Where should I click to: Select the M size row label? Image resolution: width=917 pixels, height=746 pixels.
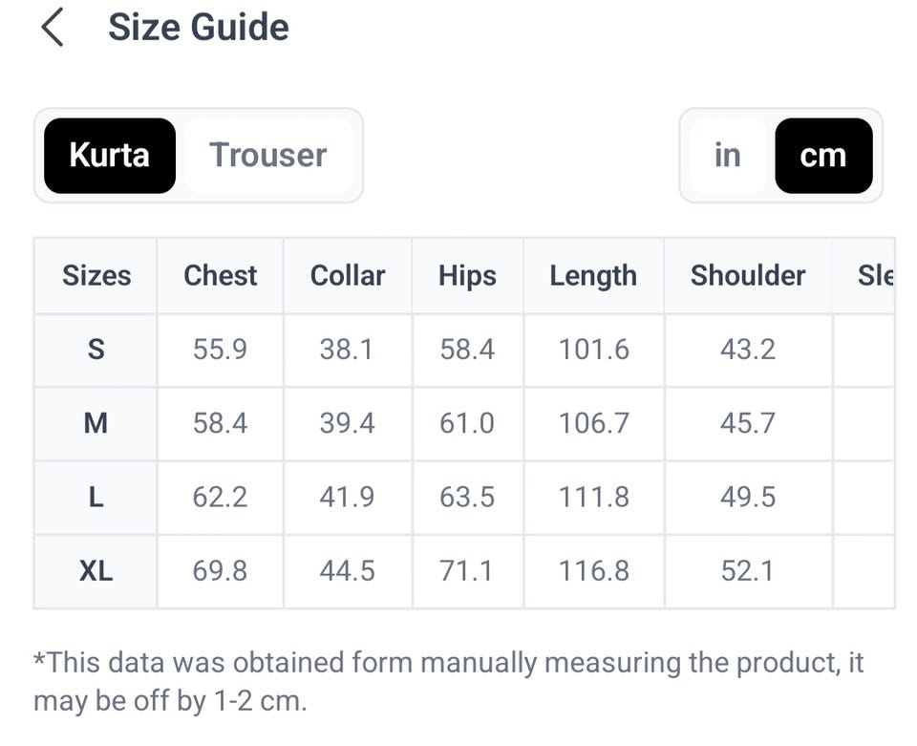coord(96,423)
